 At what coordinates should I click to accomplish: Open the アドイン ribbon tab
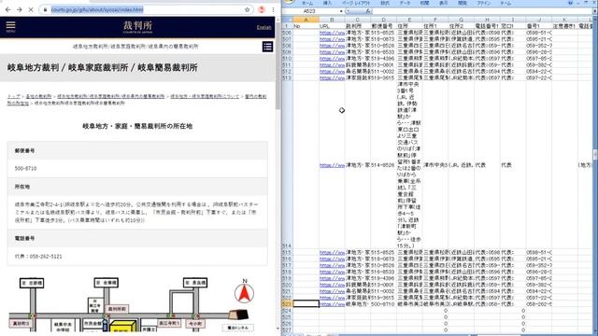point(484,3)
